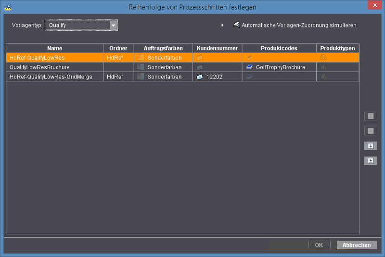Click product type icon in HdRef-QualifyLowRes-GridMerge row

pos(324,77)
